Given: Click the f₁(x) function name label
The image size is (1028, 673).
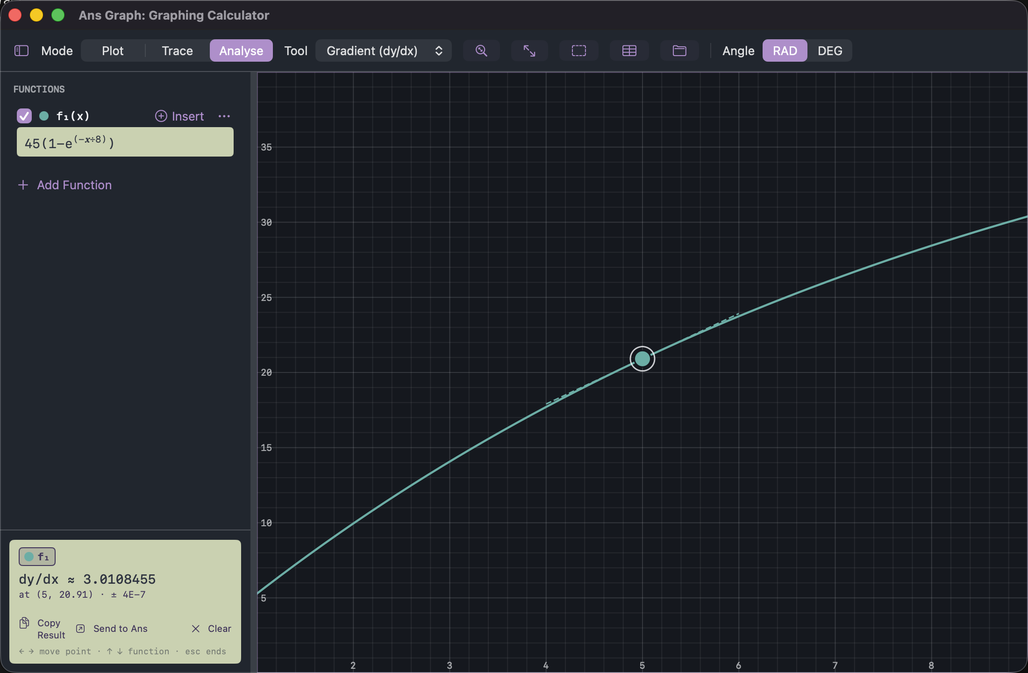Looking at the screenshot, I should pos(73,116).
